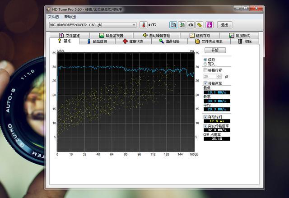The image size is (289, 198).
Task: Open the 文件(F) menu
Action: coord(53,17)
